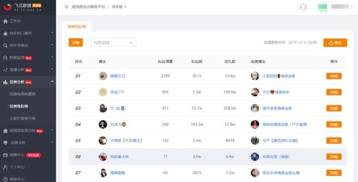Click the shopping bag icon for 短视频电商分析
Image resolution: width=358 pixels, height=182 pixels.
5,131
